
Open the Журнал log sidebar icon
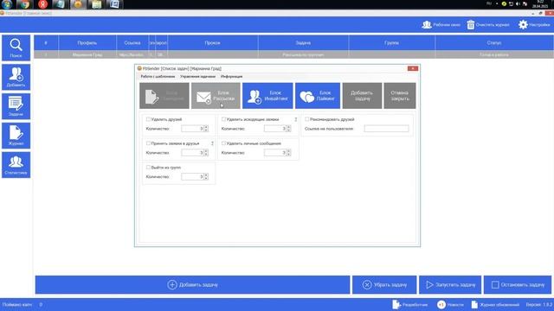pyautogui.click(x=16, y=136)
